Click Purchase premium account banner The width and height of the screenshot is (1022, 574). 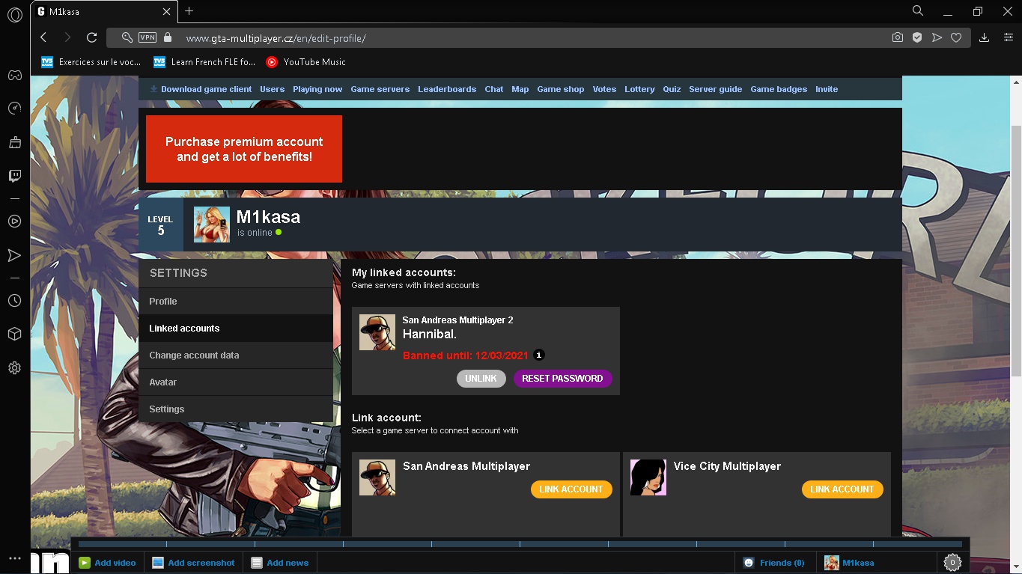click(244, 149)
